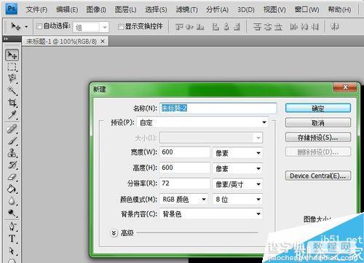
Task: Select the Move tool in the toolbox
Action: 12,55
